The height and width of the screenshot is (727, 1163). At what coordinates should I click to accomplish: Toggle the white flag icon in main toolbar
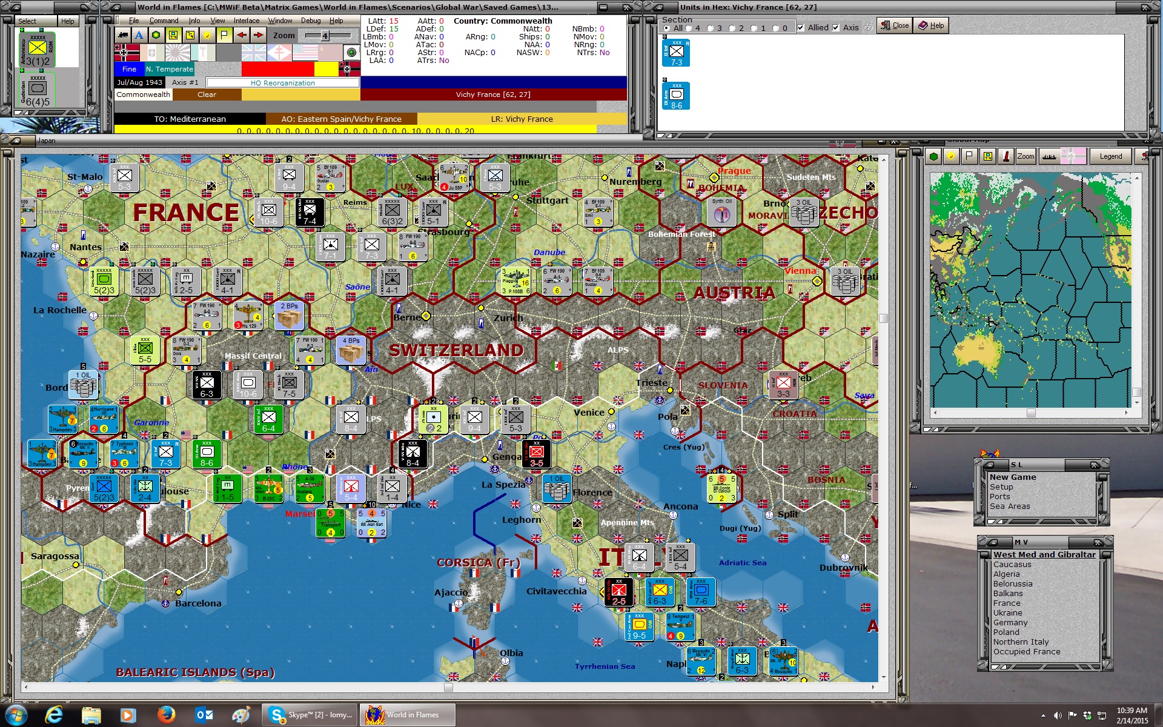[224, 35]
